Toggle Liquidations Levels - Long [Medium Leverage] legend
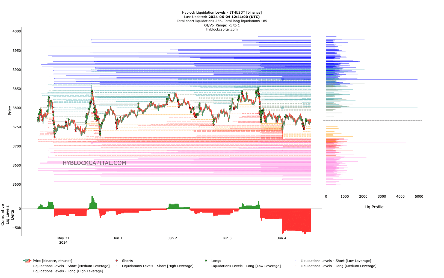The image size is (444, 278). click(x=336, y=266)
